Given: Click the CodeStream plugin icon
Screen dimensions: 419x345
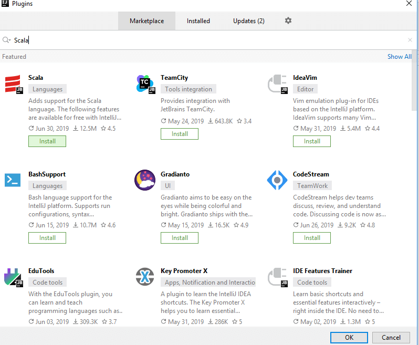Looking at the screenshot, I should pyautogui.click(x=277, y=180).
